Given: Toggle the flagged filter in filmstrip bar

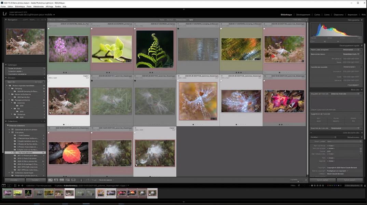Looking at the screenshot, I should (298, 186).
